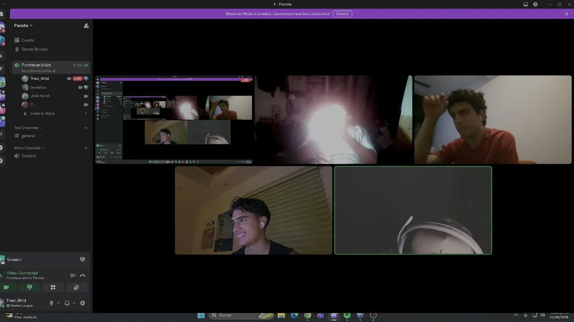Disable Streamer Mode

coord(343,14)
